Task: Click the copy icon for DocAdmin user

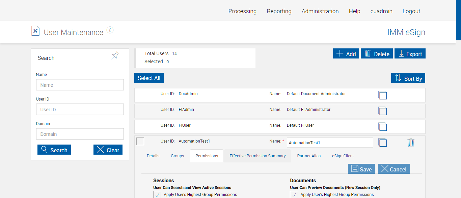Action: point(382,95)
